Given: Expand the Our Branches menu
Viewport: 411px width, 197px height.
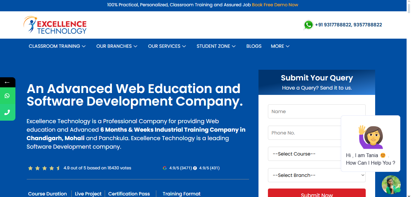Looking at the screenshot, I should [117, 46].
